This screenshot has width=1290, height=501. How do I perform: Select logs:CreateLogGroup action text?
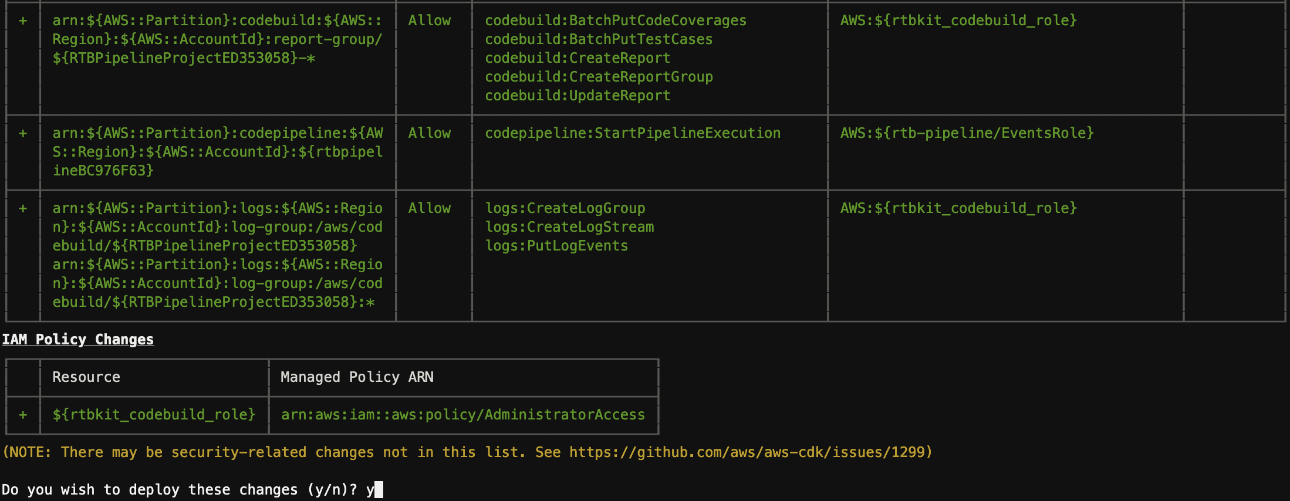565,208
